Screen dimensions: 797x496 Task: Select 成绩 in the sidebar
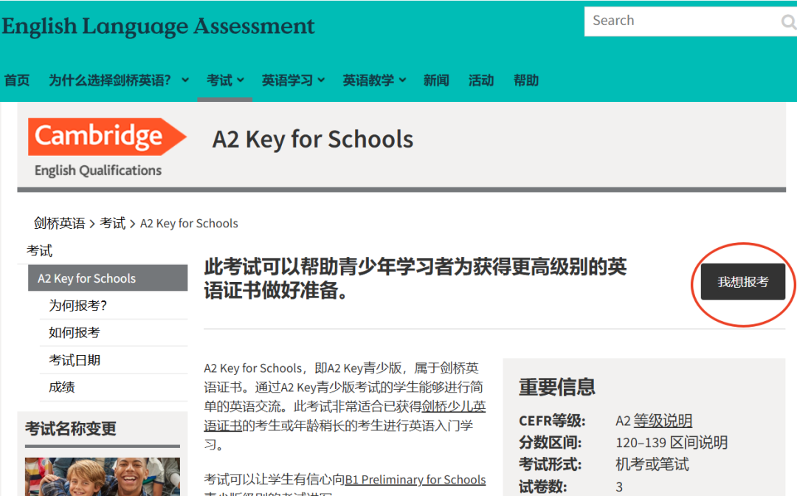pyautogui.click(x=61, y=387)
